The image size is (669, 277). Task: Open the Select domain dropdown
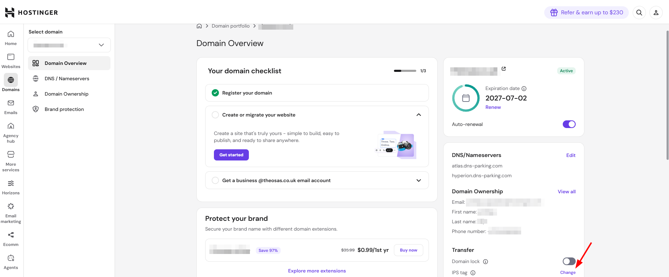[x=69, y=45]
